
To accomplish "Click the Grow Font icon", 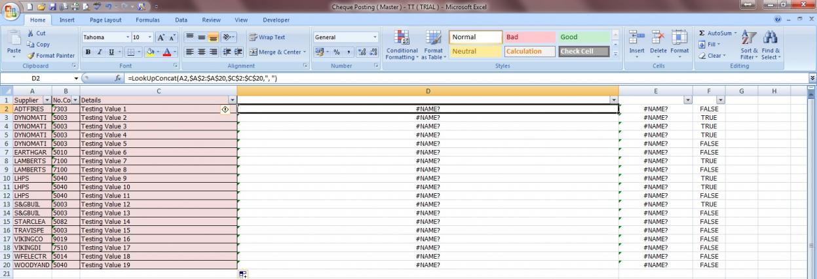I will click(161, 37).
